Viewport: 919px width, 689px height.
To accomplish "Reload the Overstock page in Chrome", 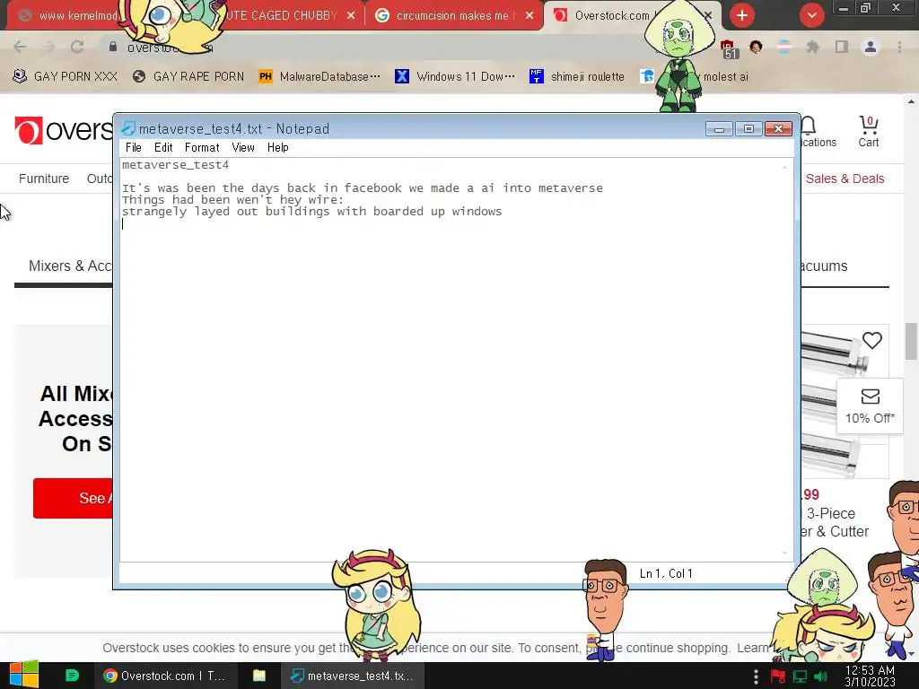I will (77, 47).
